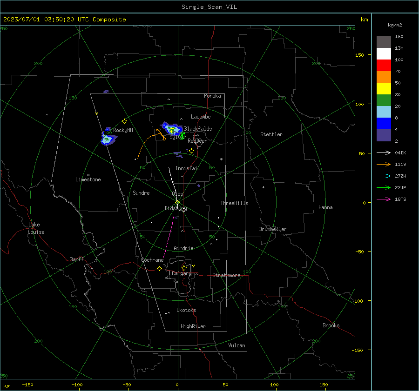
Task: Click the Stettler city label
Action: (271, 134)
